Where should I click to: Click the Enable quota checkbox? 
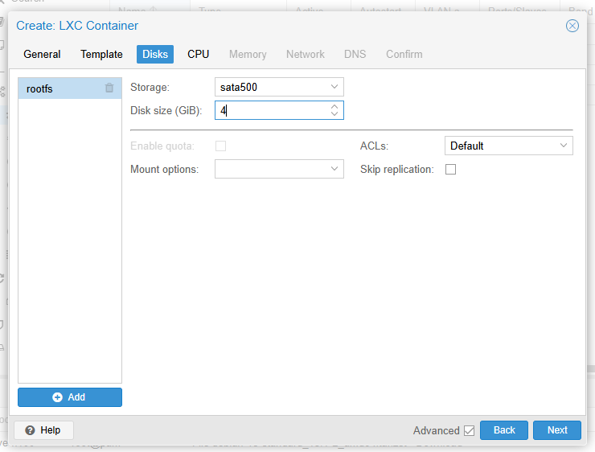click(x=220, y=146)
